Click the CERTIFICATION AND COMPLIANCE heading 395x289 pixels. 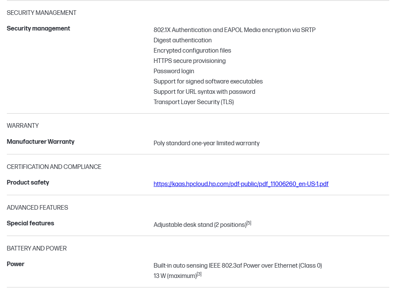point(54,167)
